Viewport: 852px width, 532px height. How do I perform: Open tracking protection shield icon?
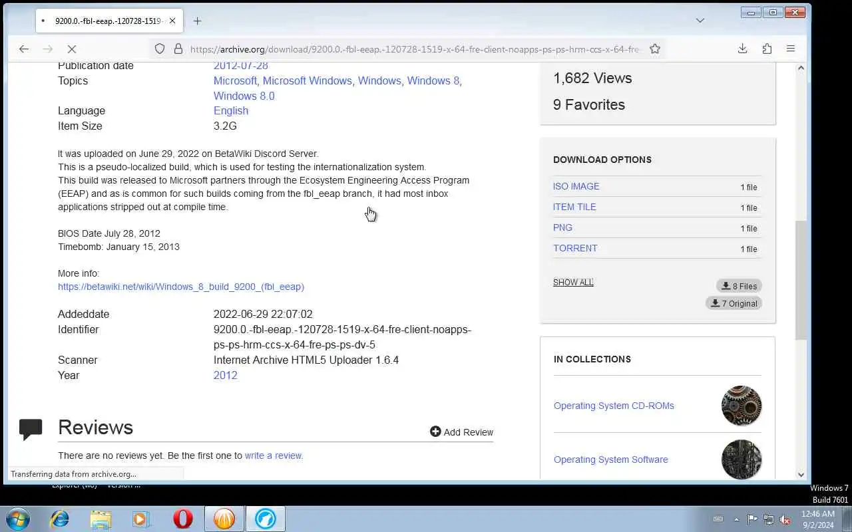(x=160, y=49)
